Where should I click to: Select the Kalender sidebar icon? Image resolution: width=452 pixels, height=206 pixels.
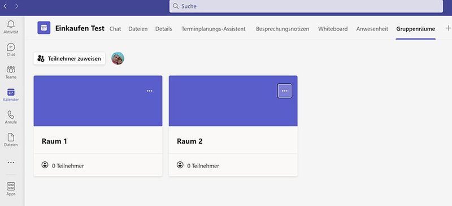tap(11, 92)
